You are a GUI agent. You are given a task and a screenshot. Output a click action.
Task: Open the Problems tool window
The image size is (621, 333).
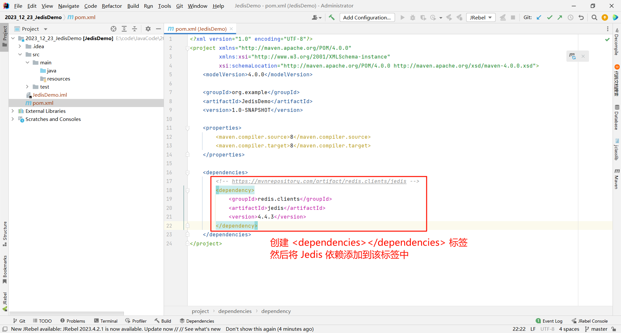tap(73, 321)
